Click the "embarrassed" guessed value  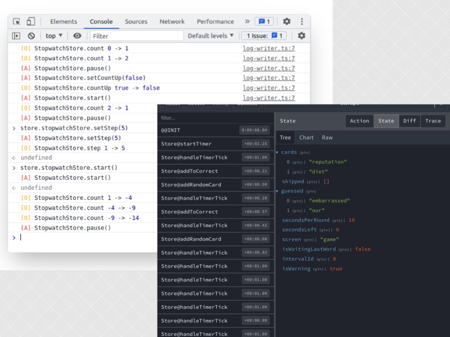coord(329,201)
